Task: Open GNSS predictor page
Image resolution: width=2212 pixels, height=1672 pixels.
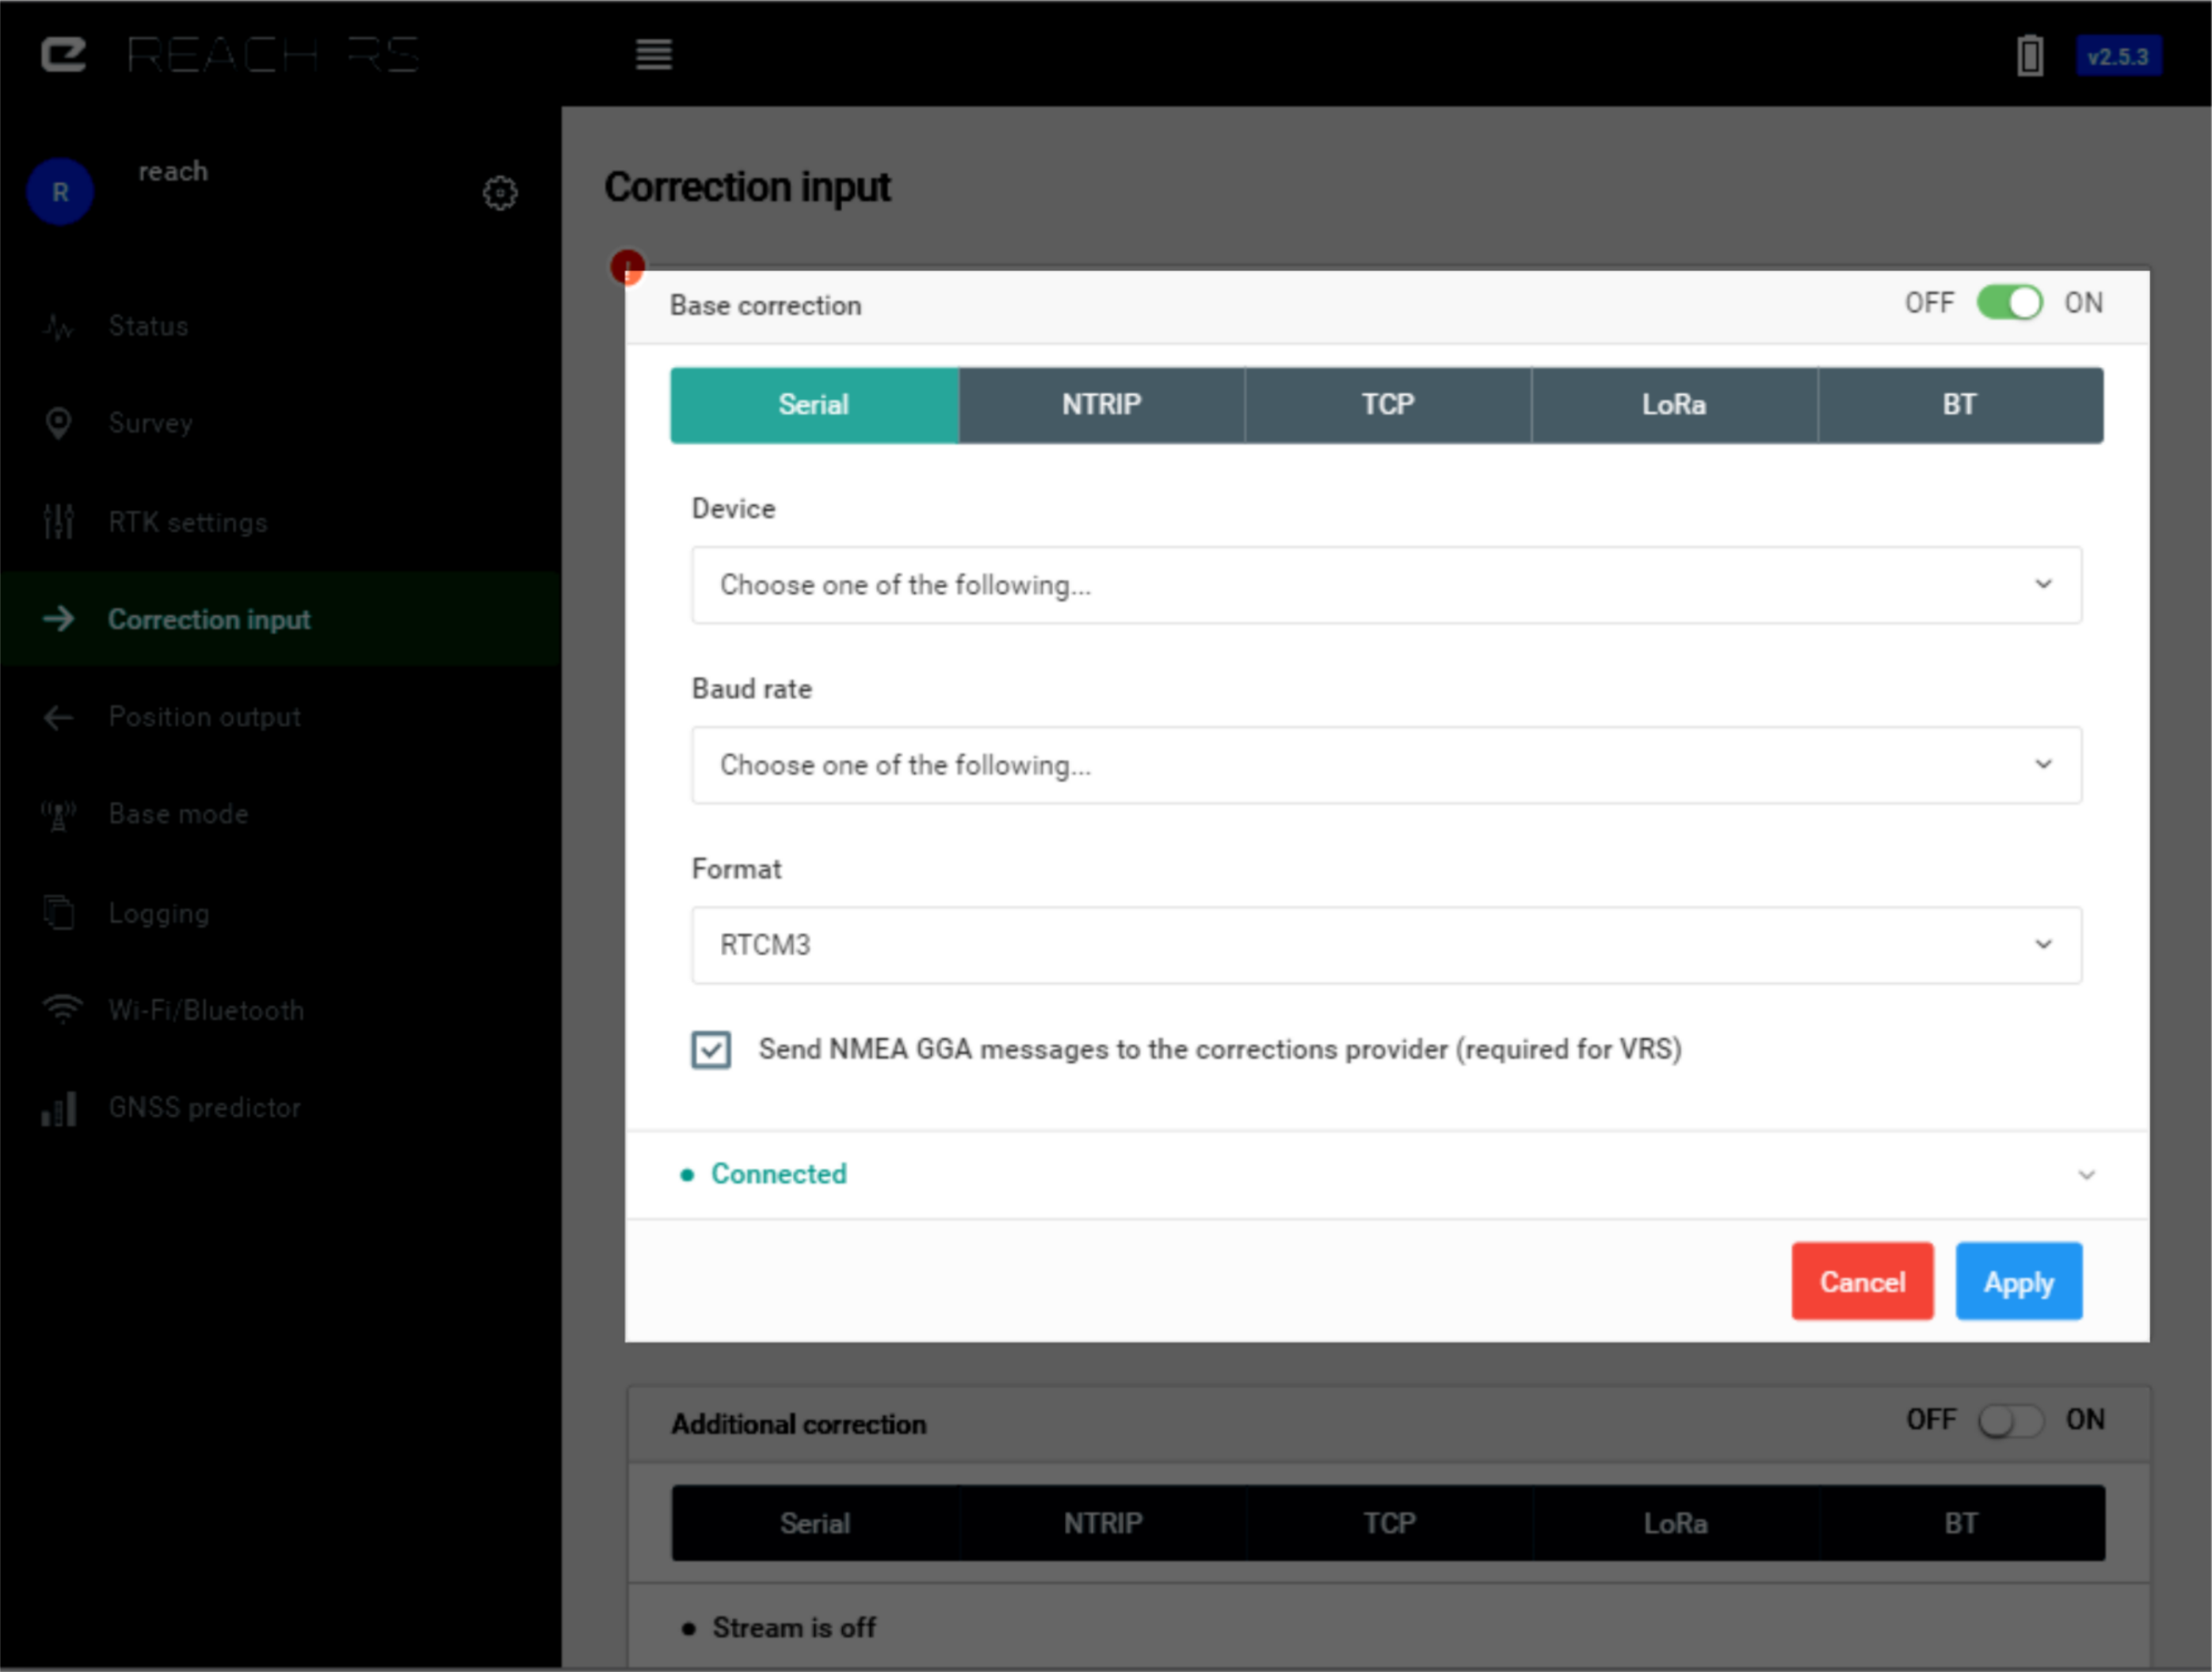Action: point(280,1108)
